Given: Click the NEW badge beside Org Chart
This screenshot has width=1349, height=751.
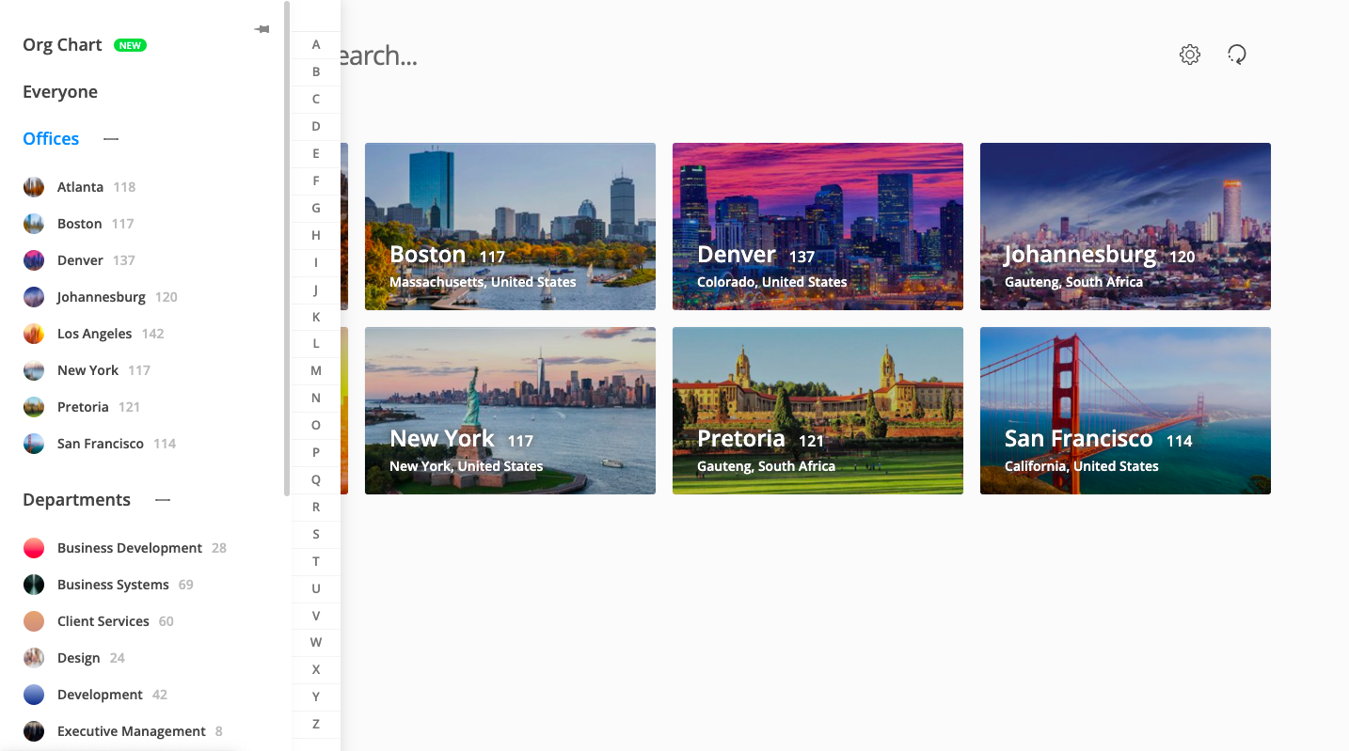Looking at the screenshot, I should pyautogui.click(x=130, y=45).
